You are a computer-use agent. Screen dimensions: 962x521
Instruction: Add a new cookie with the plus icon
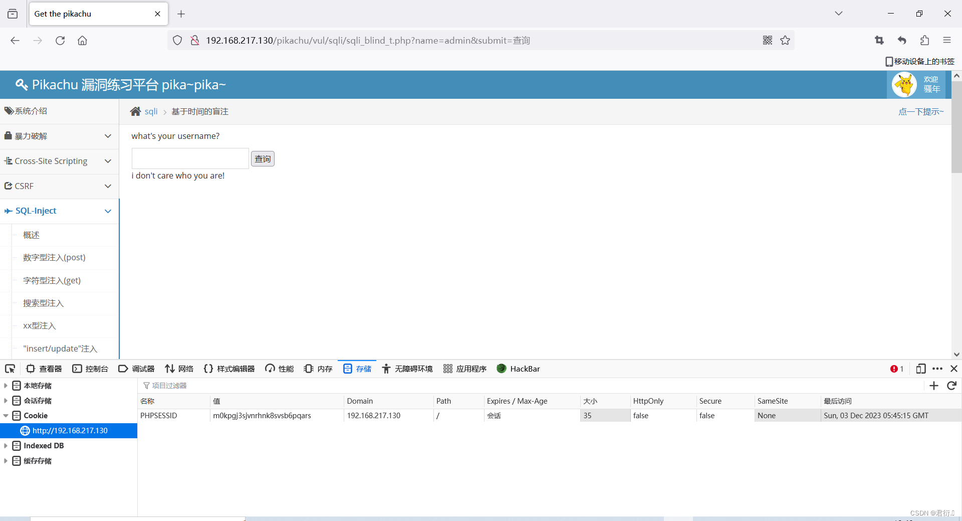(x=934, y=386)
